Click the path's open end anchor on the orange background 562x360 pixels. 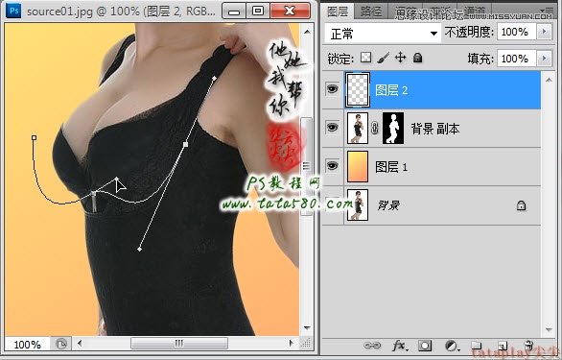pyautogui.click(x=35, y=137)
